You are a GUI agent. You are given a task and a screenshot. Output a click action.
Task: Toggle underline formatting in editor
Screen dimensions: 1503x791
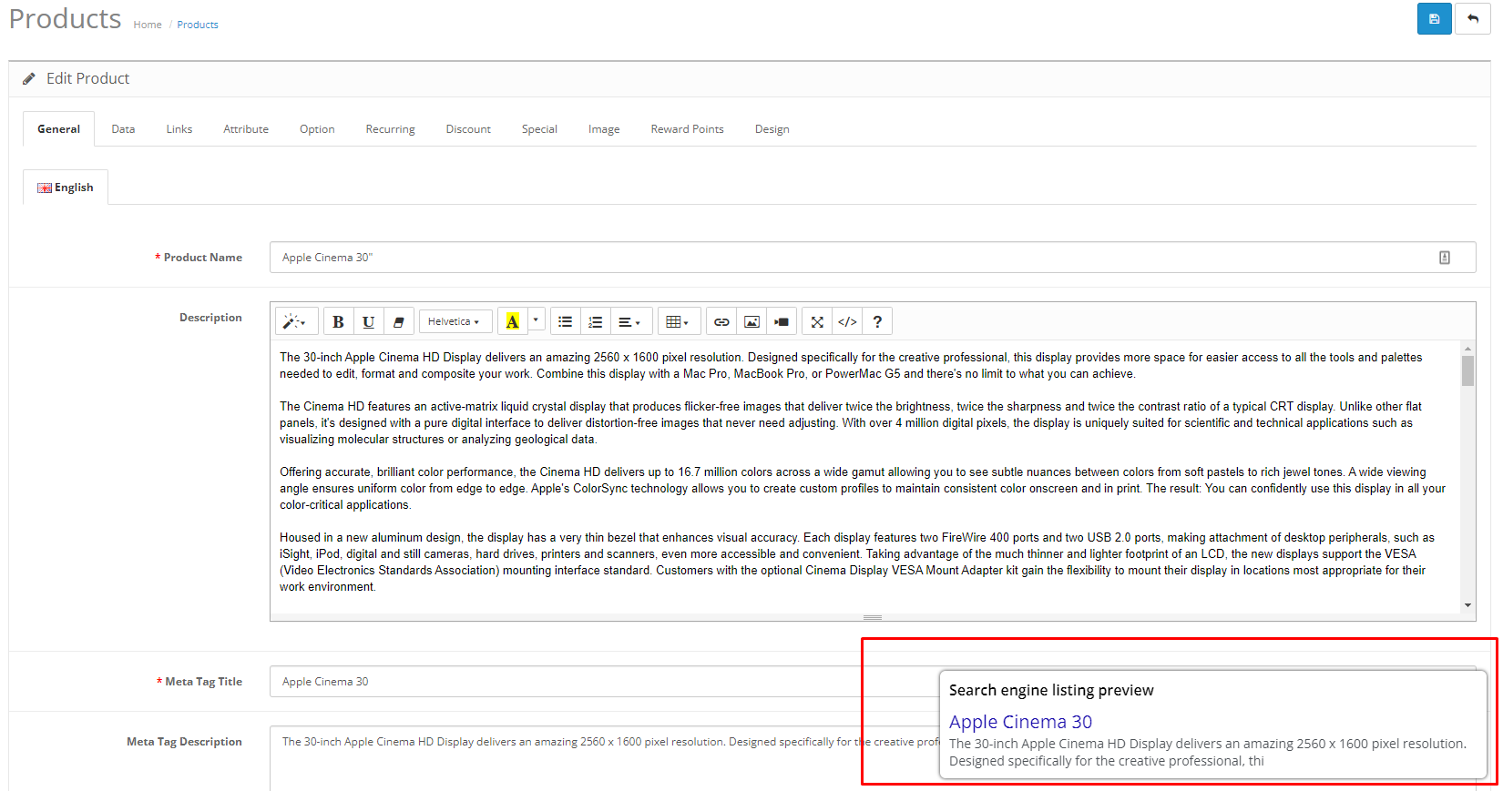coord(368,321)
